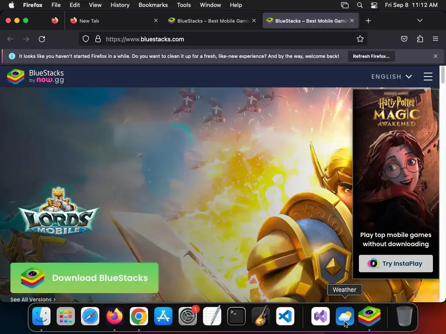Open System Settings with notification badge
This screenshot has height=334, width=446.
click(188, 316)
